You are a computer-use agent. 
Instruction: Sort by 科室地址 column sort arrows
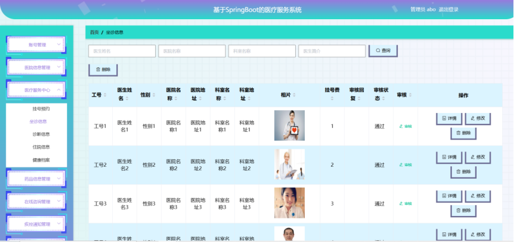tap(249, 98)
